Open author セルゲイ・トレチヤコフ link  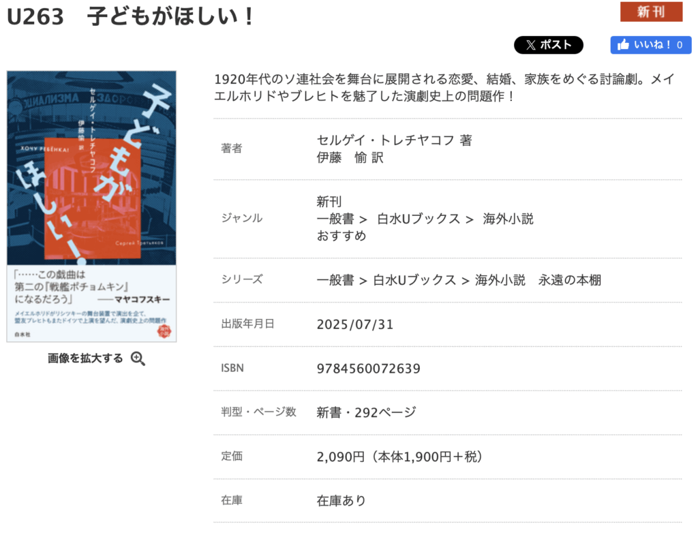coord(385,140)
